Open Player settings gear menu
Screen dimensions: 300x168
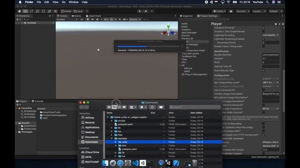tap(283, 24)
